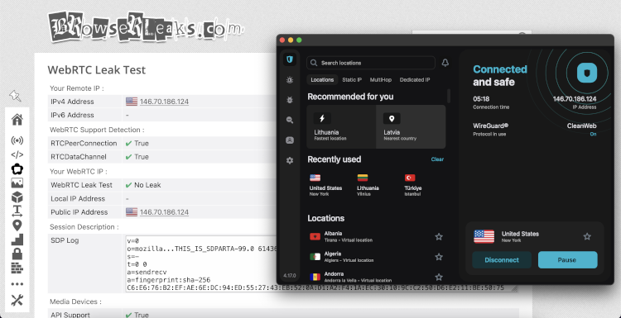The width and height of the screenshot is (621, 318).
Task: Click the RTCPeerConnection True value
Action: [x=141, y=143]
